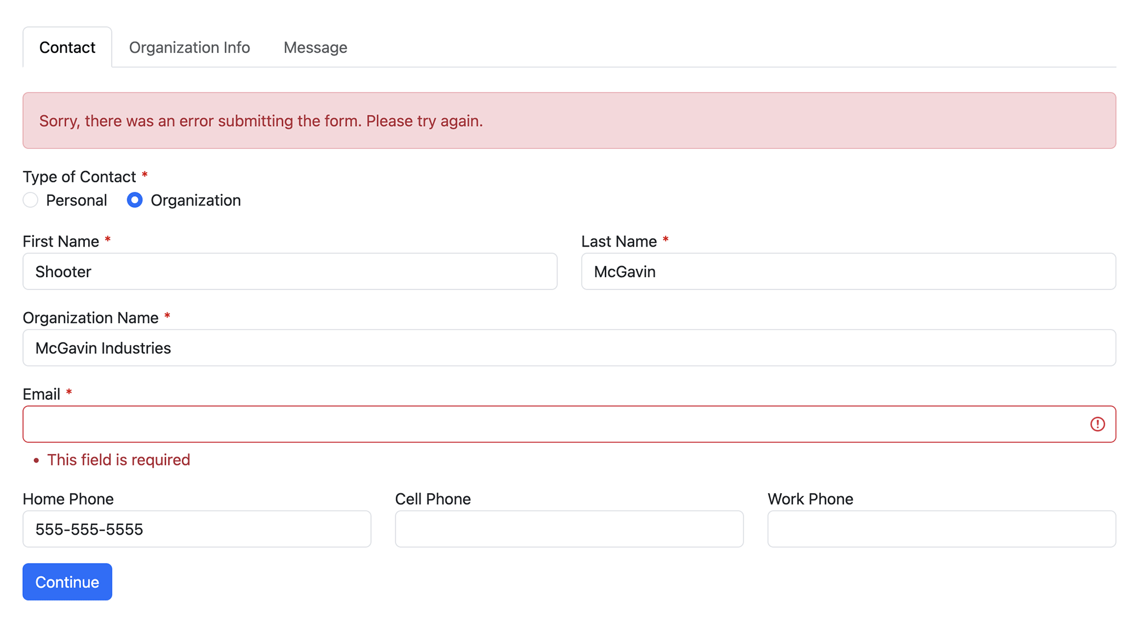
Task: Select the Personal contact type
Action: [31, 200]
